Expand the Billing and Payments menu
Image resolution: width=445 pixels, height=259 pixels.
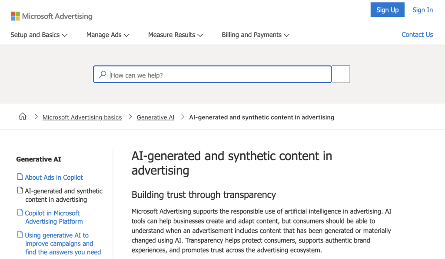pos(256,35)
